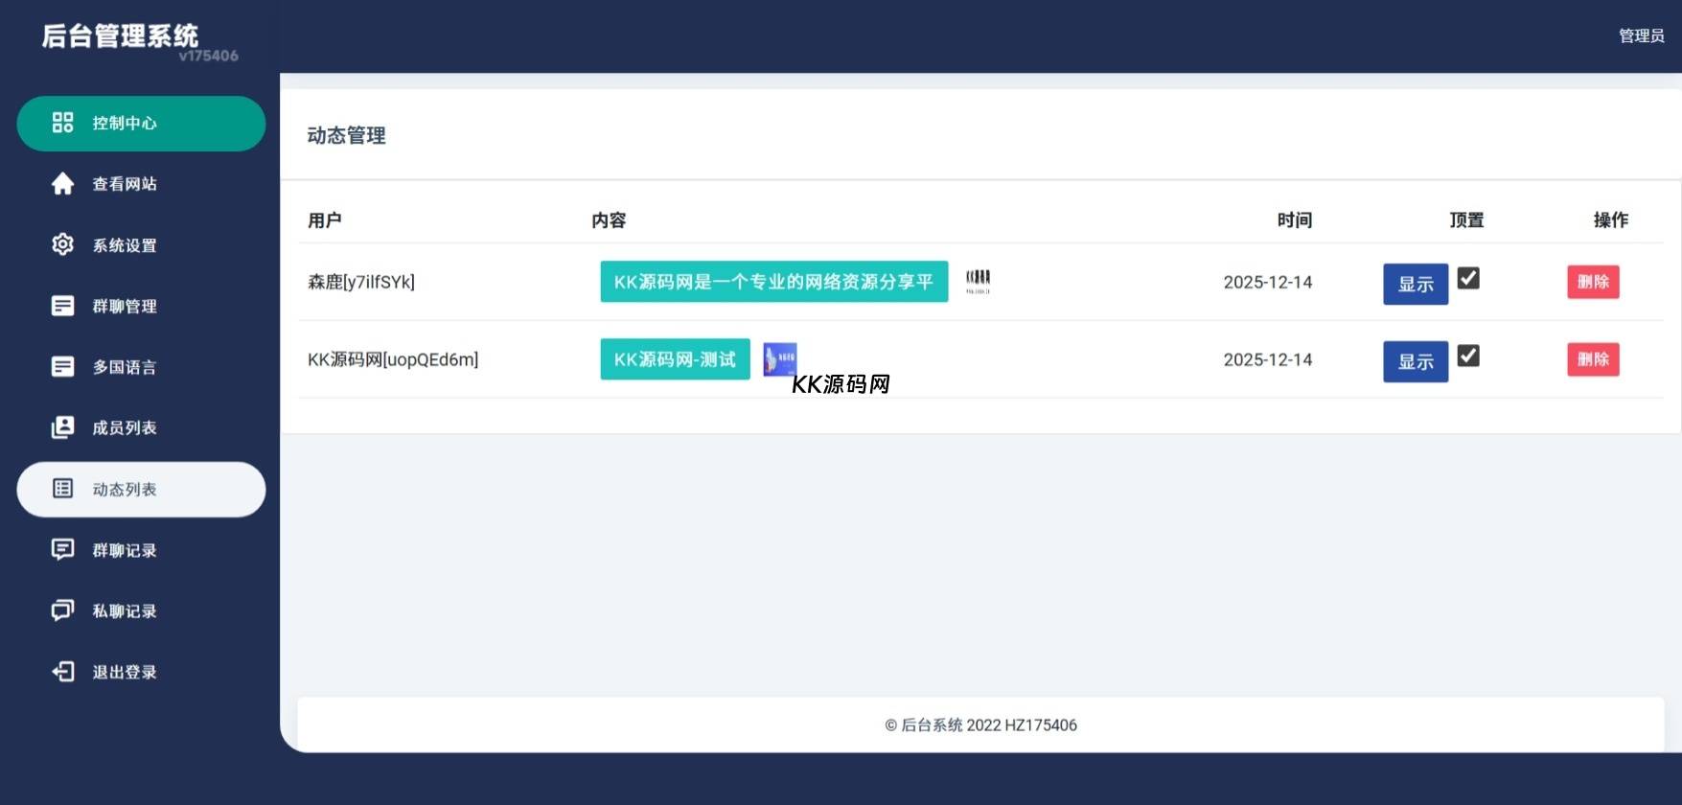The image size is (1682, 805).
Task: Toggle pin checkbox for KK源码网 row
Action: [x=1467, y=356]
